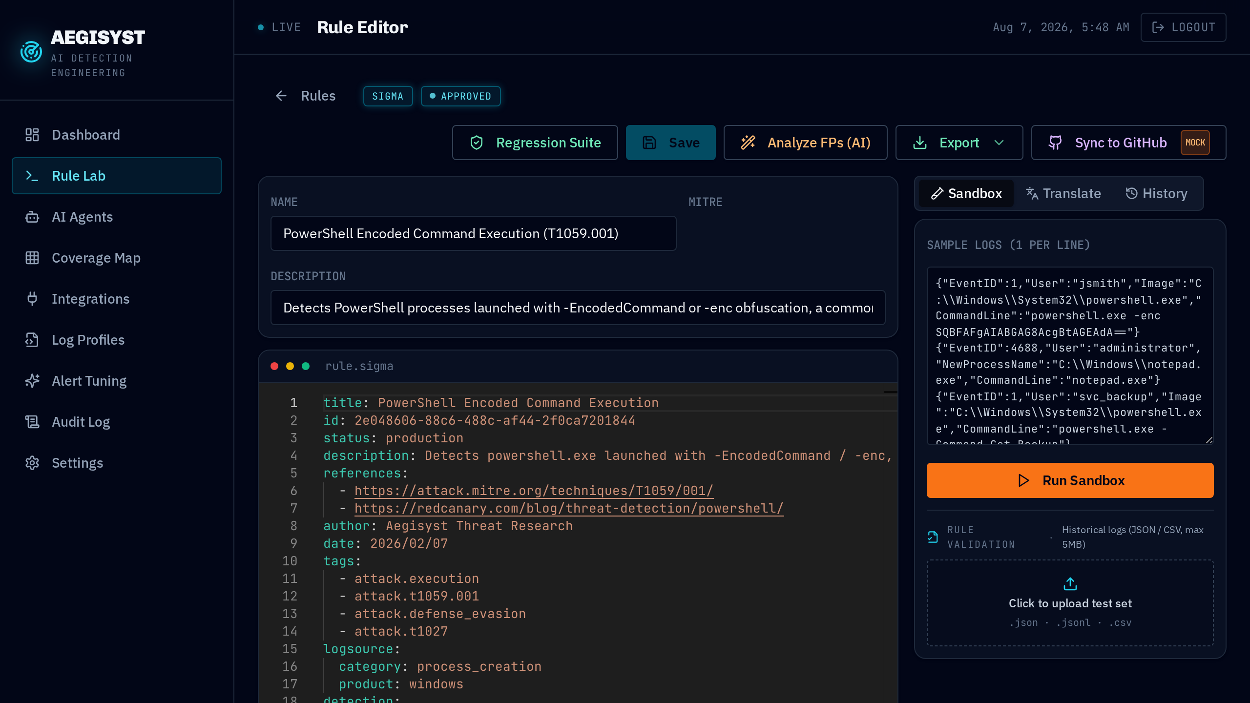Click the back arrow beside Rules

(x=281, y=96)
